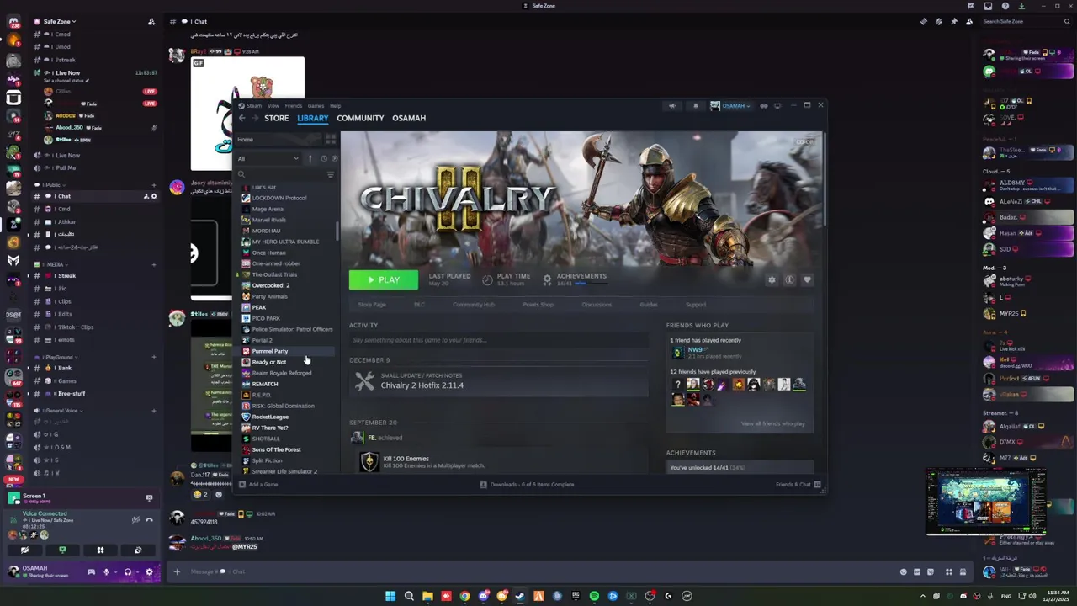The height and width of the screenshot is (606, 1077).
Task: Open Spotify from Windows taskbar
Action: (x=594, y=596)
